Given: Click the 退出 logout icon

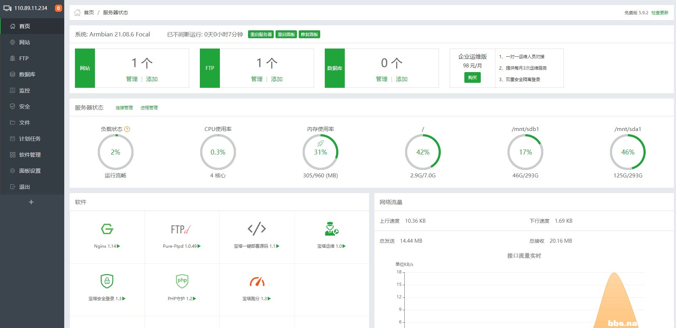Looking at the screenshot, I should (x=12, y=187).
